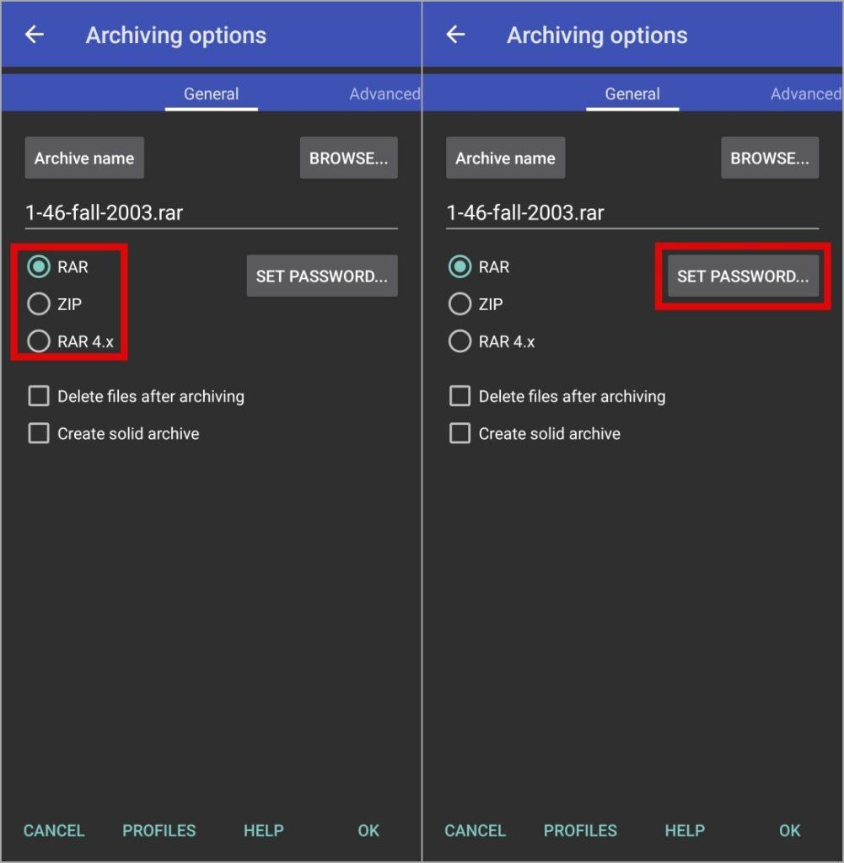Image resolution: width=844 pixels, height=863 pixels.
Task: Tap OK in the left screen
Action: tap(368, 830)
